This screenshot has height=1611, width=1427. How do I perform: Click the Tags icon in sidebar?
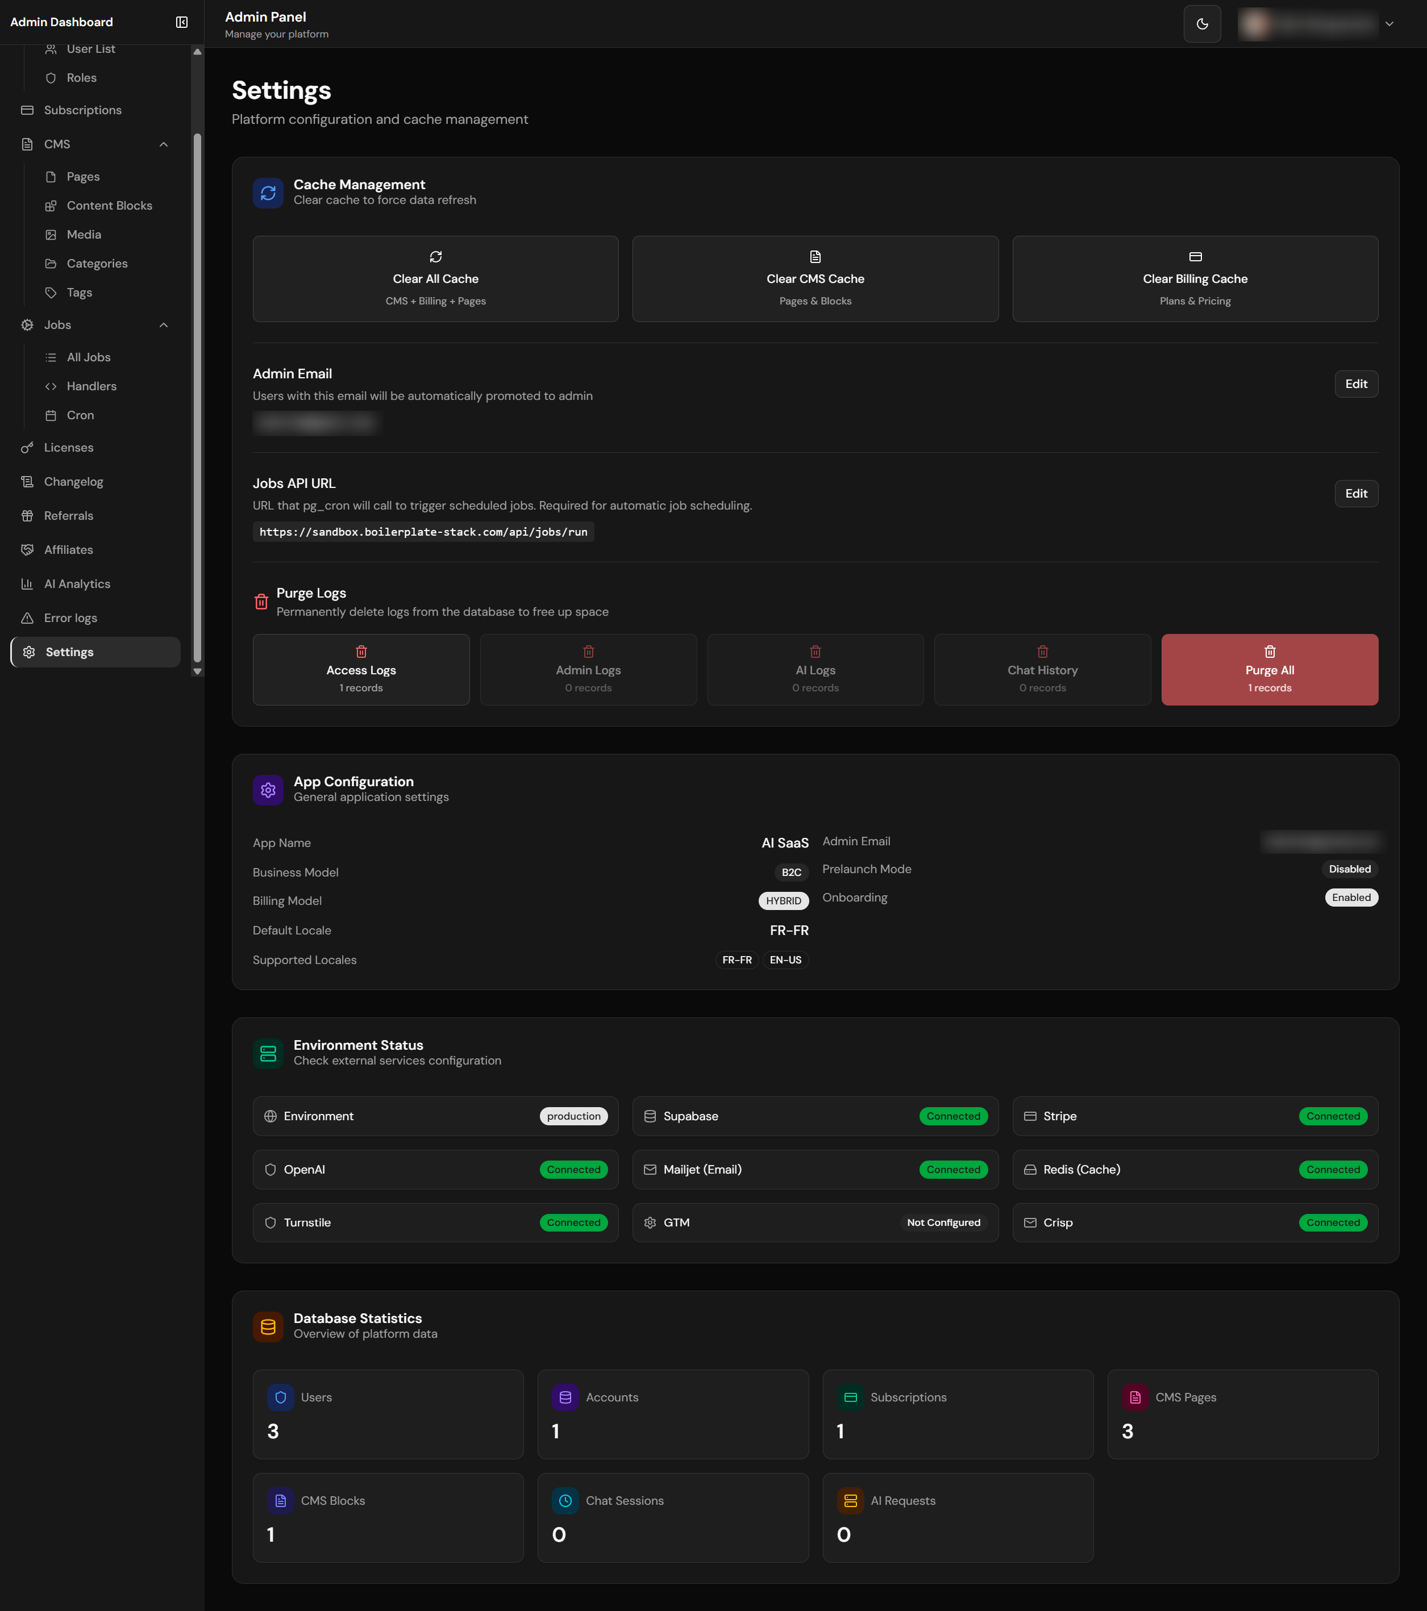(51, 293)
